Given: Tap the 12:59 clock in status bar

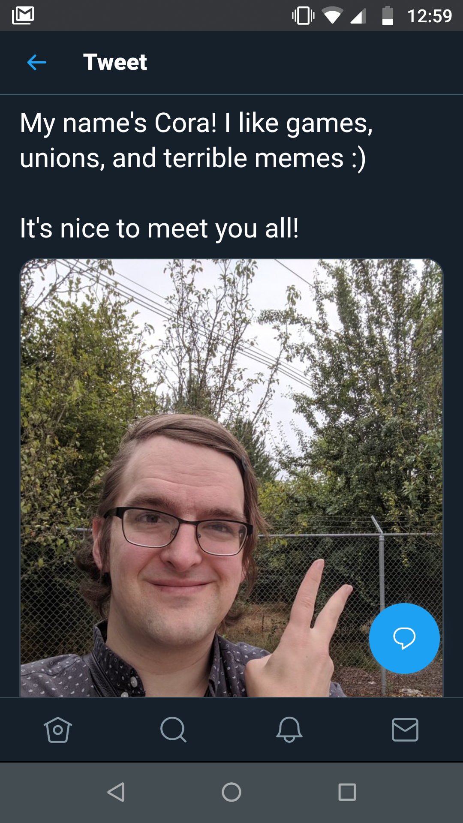Looking at the screenshot, I should [430, 16].
